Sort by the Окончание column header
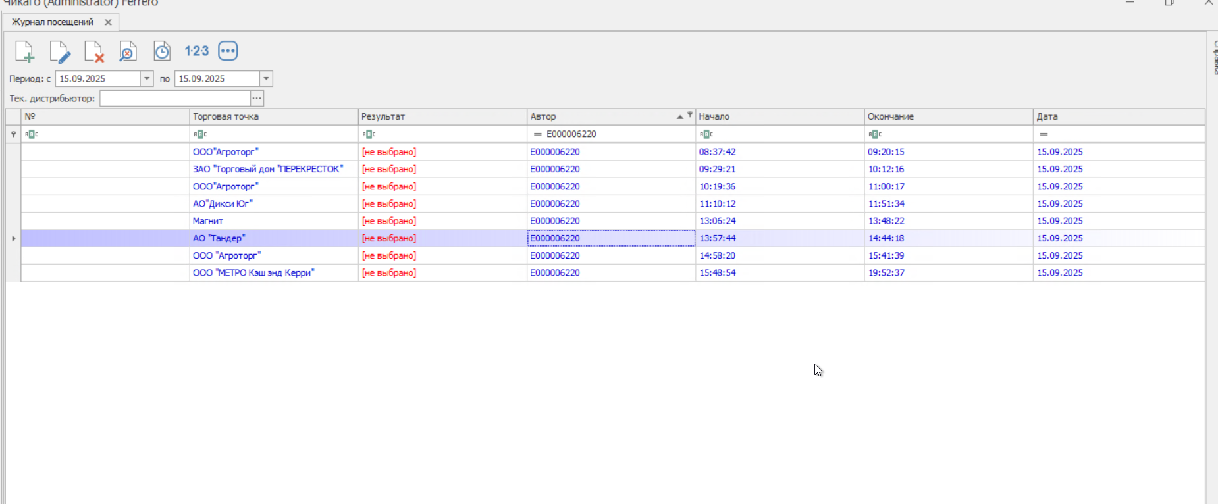 pos(949,116)
